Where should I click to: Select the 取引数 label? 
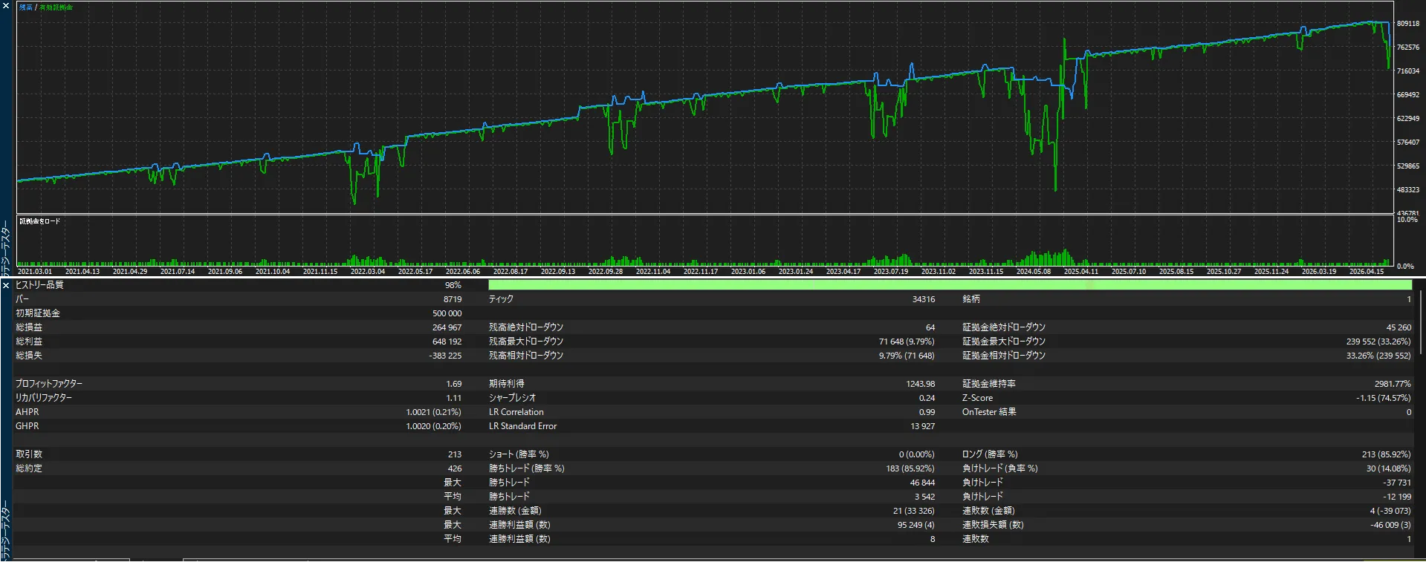coord(29,454)
